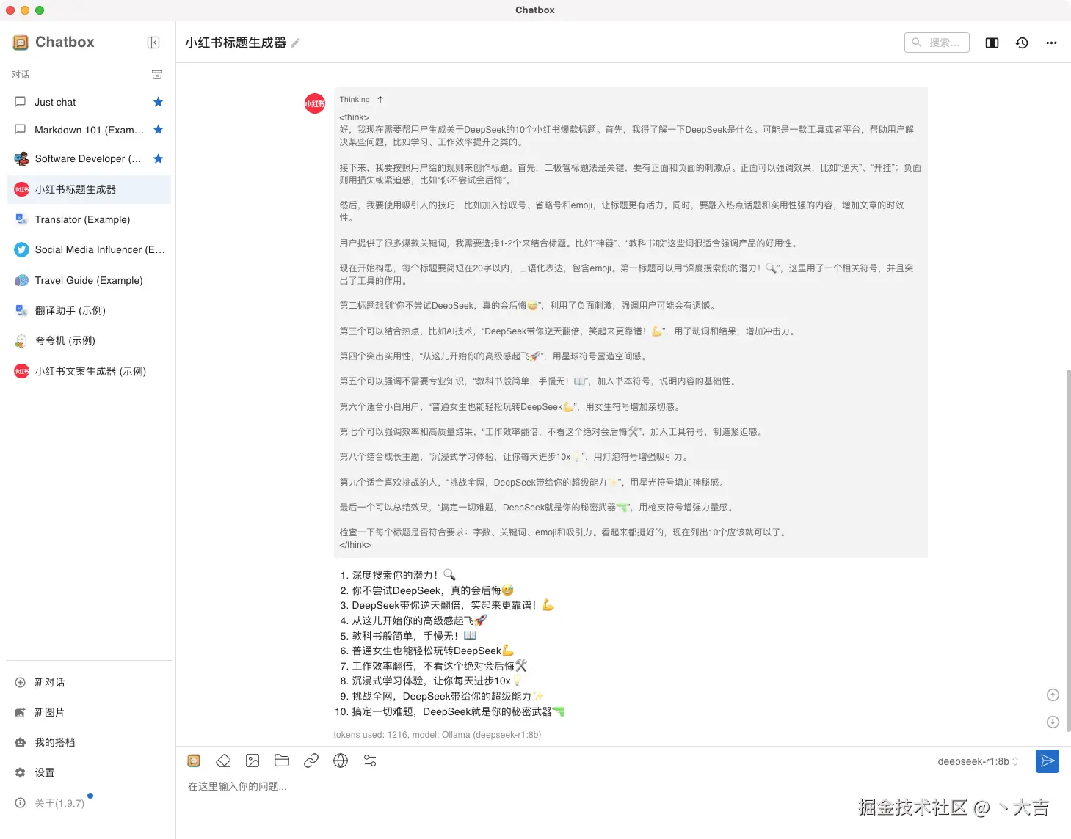Select the Software Developer conversation

click(89, 158)
